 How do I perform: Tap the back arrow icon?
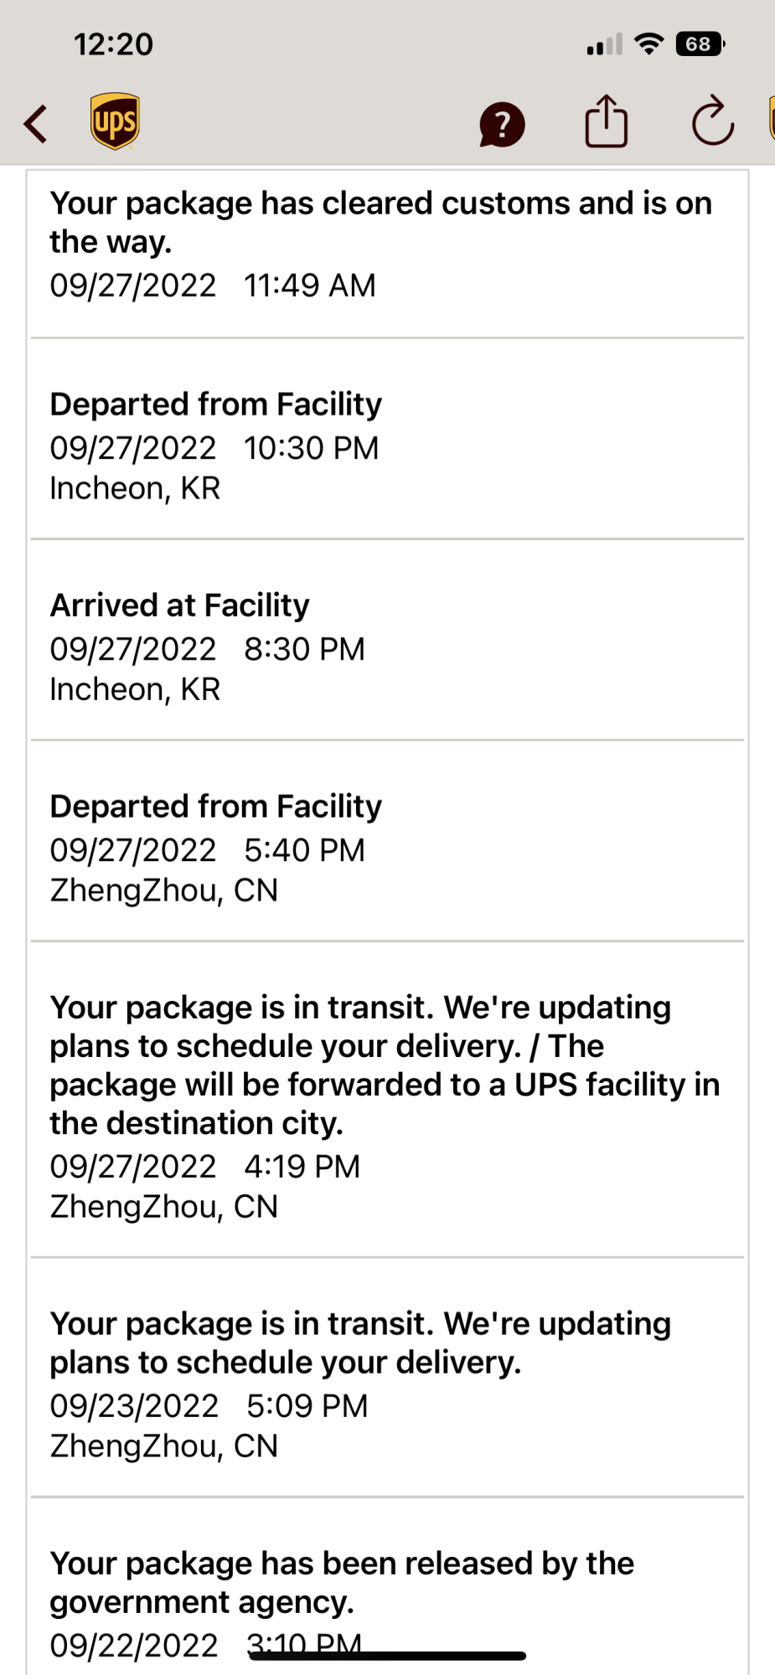36,124
